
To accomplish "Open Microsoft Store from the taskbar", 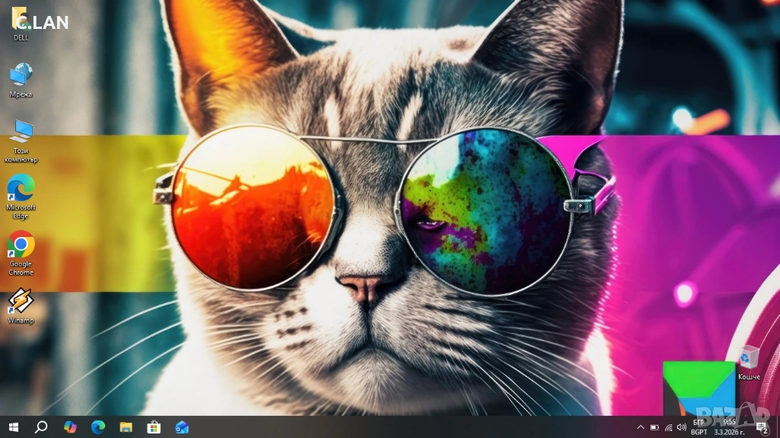I will tap(154, 427).
